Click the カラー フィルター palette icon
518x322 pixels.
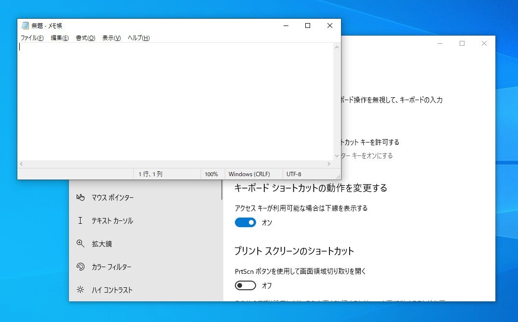click(x=80, y=267)
